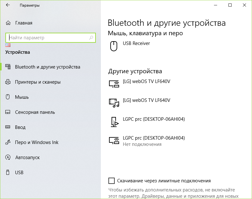Click wireless display icon of first webOS TV

point(114,84)
